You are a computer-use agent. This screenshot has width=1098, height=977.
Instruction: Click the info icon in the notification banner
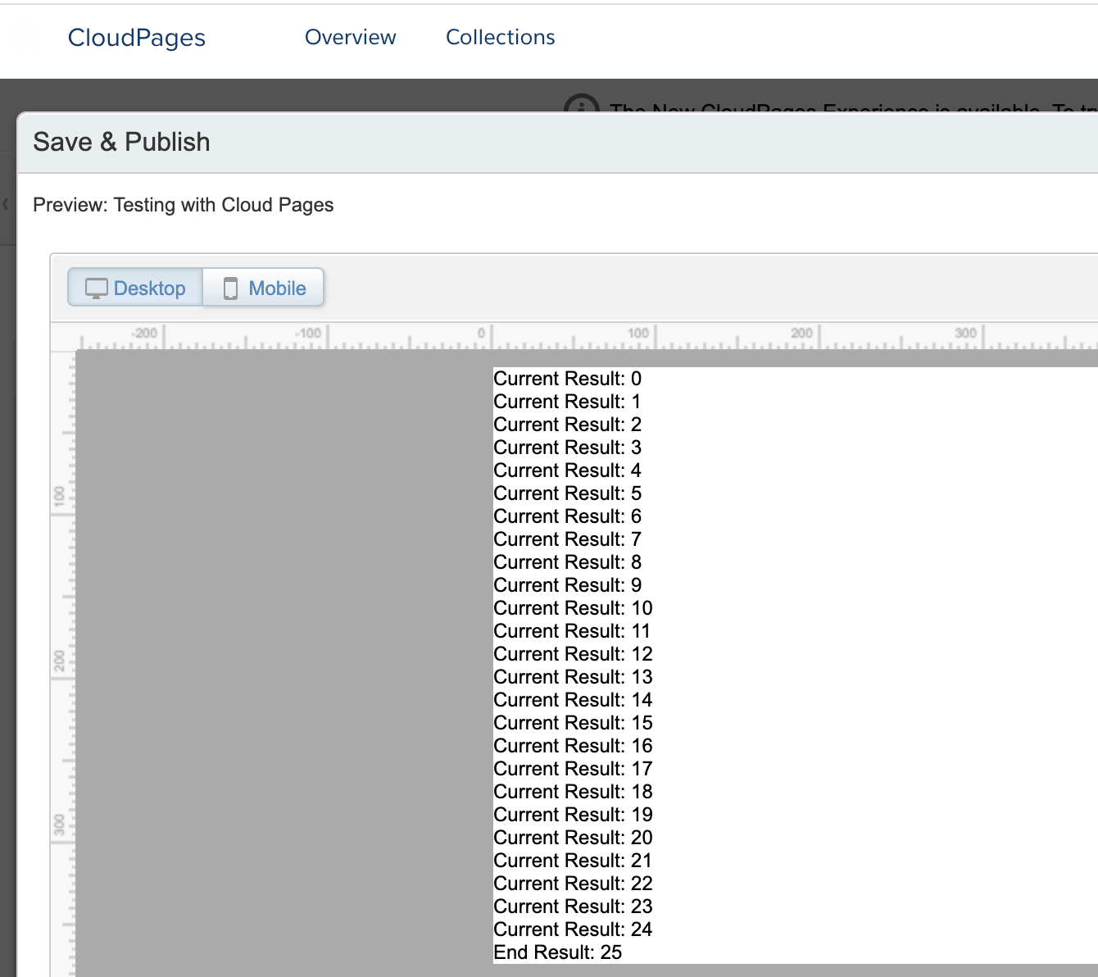(x=582, y=106)
